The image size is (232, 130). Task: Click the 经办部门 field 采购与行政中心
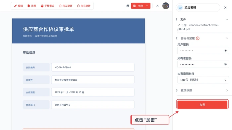click(93, 105)
